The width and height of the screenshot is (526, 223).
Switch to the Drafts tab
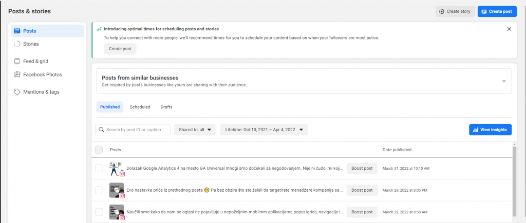coord(166,107)
